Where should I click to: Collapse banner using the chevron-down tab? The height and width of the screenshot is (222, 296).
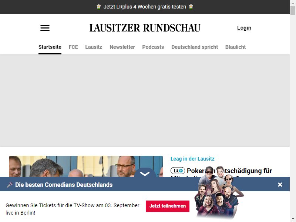pyautogui.click(x=145, y=173)
